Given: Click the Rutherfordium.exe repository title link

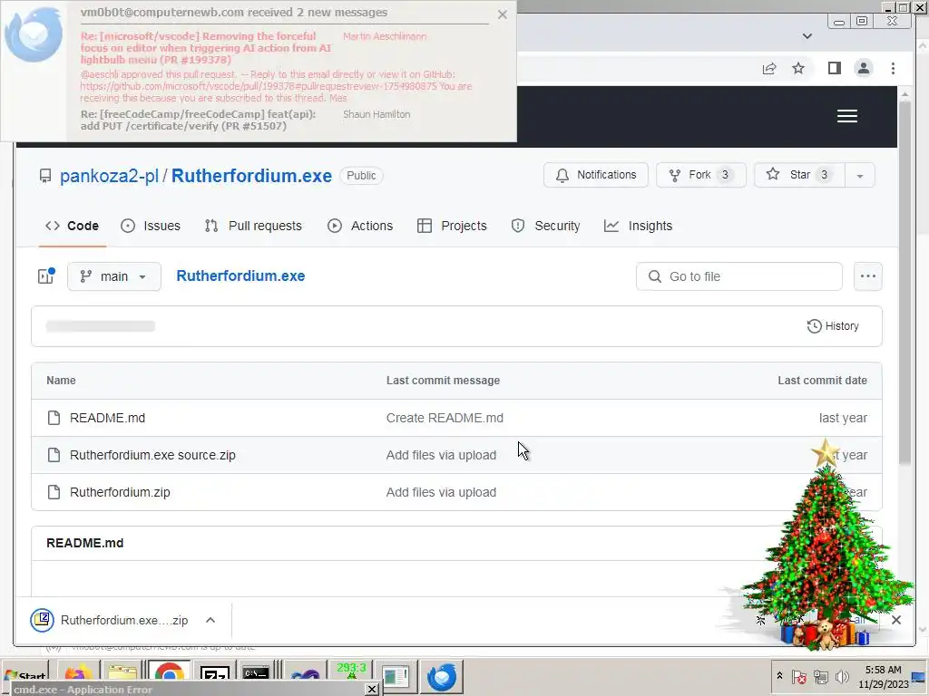Looking at the screenshot, I should 252,176.
